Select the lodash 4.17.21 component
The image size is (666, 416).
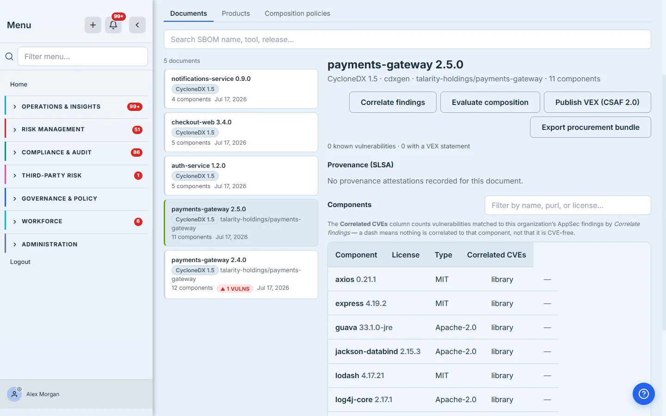click(x=443, y=375)
